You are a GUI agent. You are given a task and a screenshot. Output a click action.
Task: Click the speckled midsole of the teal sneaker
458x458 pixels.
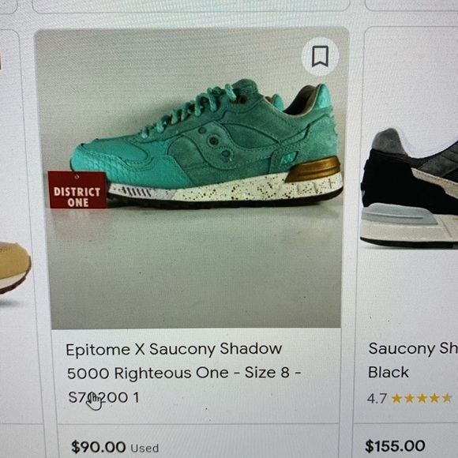pyautogui.click(x=225, y=190)
